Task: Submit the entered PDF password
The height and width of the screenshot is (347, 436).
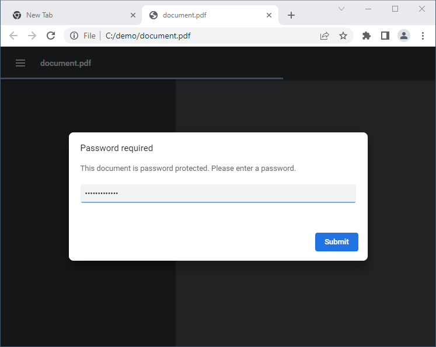Action: (336, 242)
